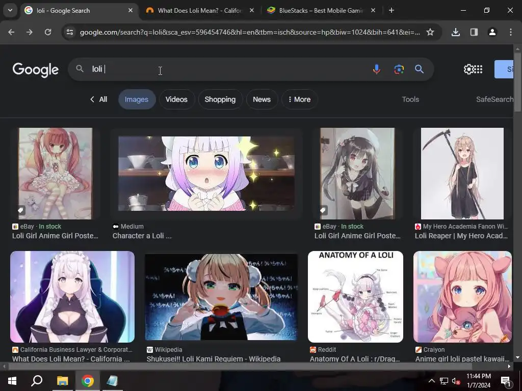Click 'Loli Reaper | My Hero Acad...' link
This screenshot has width=522, height=391.
coord(461,236)
